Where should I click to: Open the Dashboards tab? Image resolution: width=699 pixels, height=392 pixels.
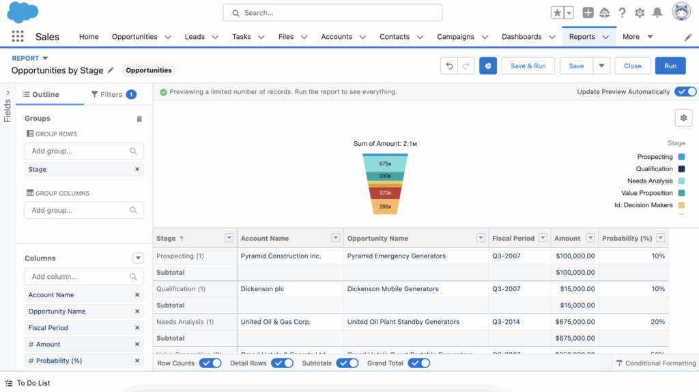(x=522, y=37)
